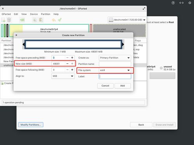Click the Delete partition trash icon
The image size is (194, 145).
[x=9, y=20]
